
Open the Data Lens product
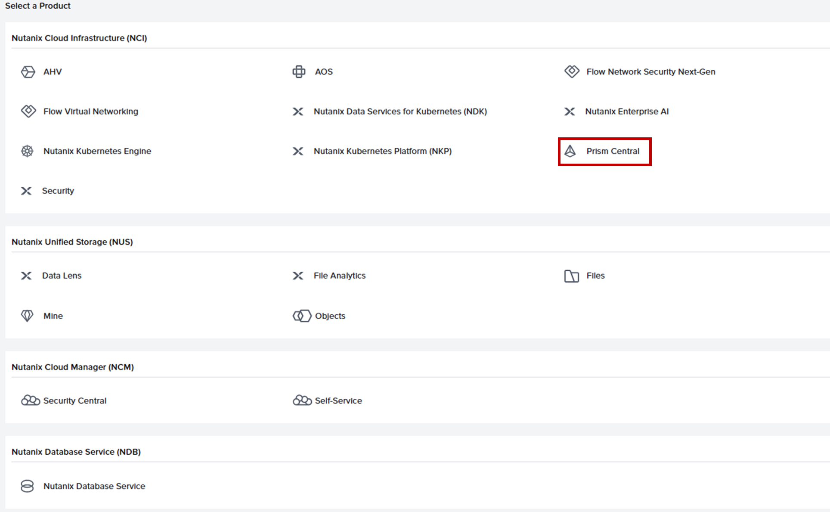point(62,276)
